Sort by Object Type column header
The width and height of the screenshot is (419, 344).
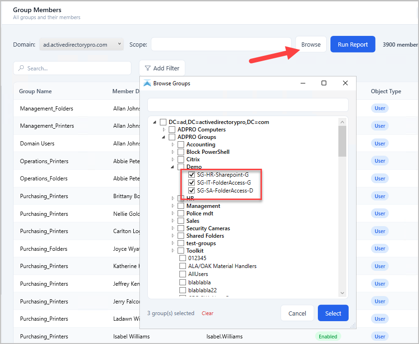(x=386, y=91)
